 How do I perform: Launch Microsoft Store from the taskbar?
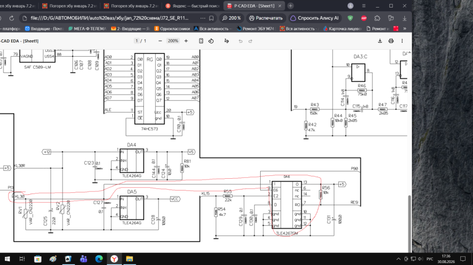(x=38, y=259)
